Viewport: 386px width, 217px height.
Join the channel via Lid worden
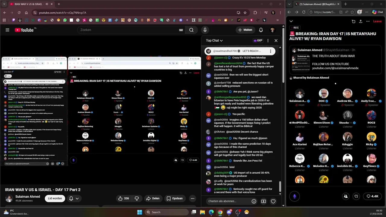click(x=55, y=198)
